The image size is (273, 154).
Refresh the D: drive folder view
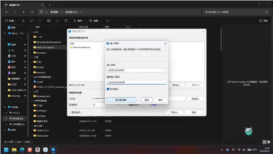32,12
